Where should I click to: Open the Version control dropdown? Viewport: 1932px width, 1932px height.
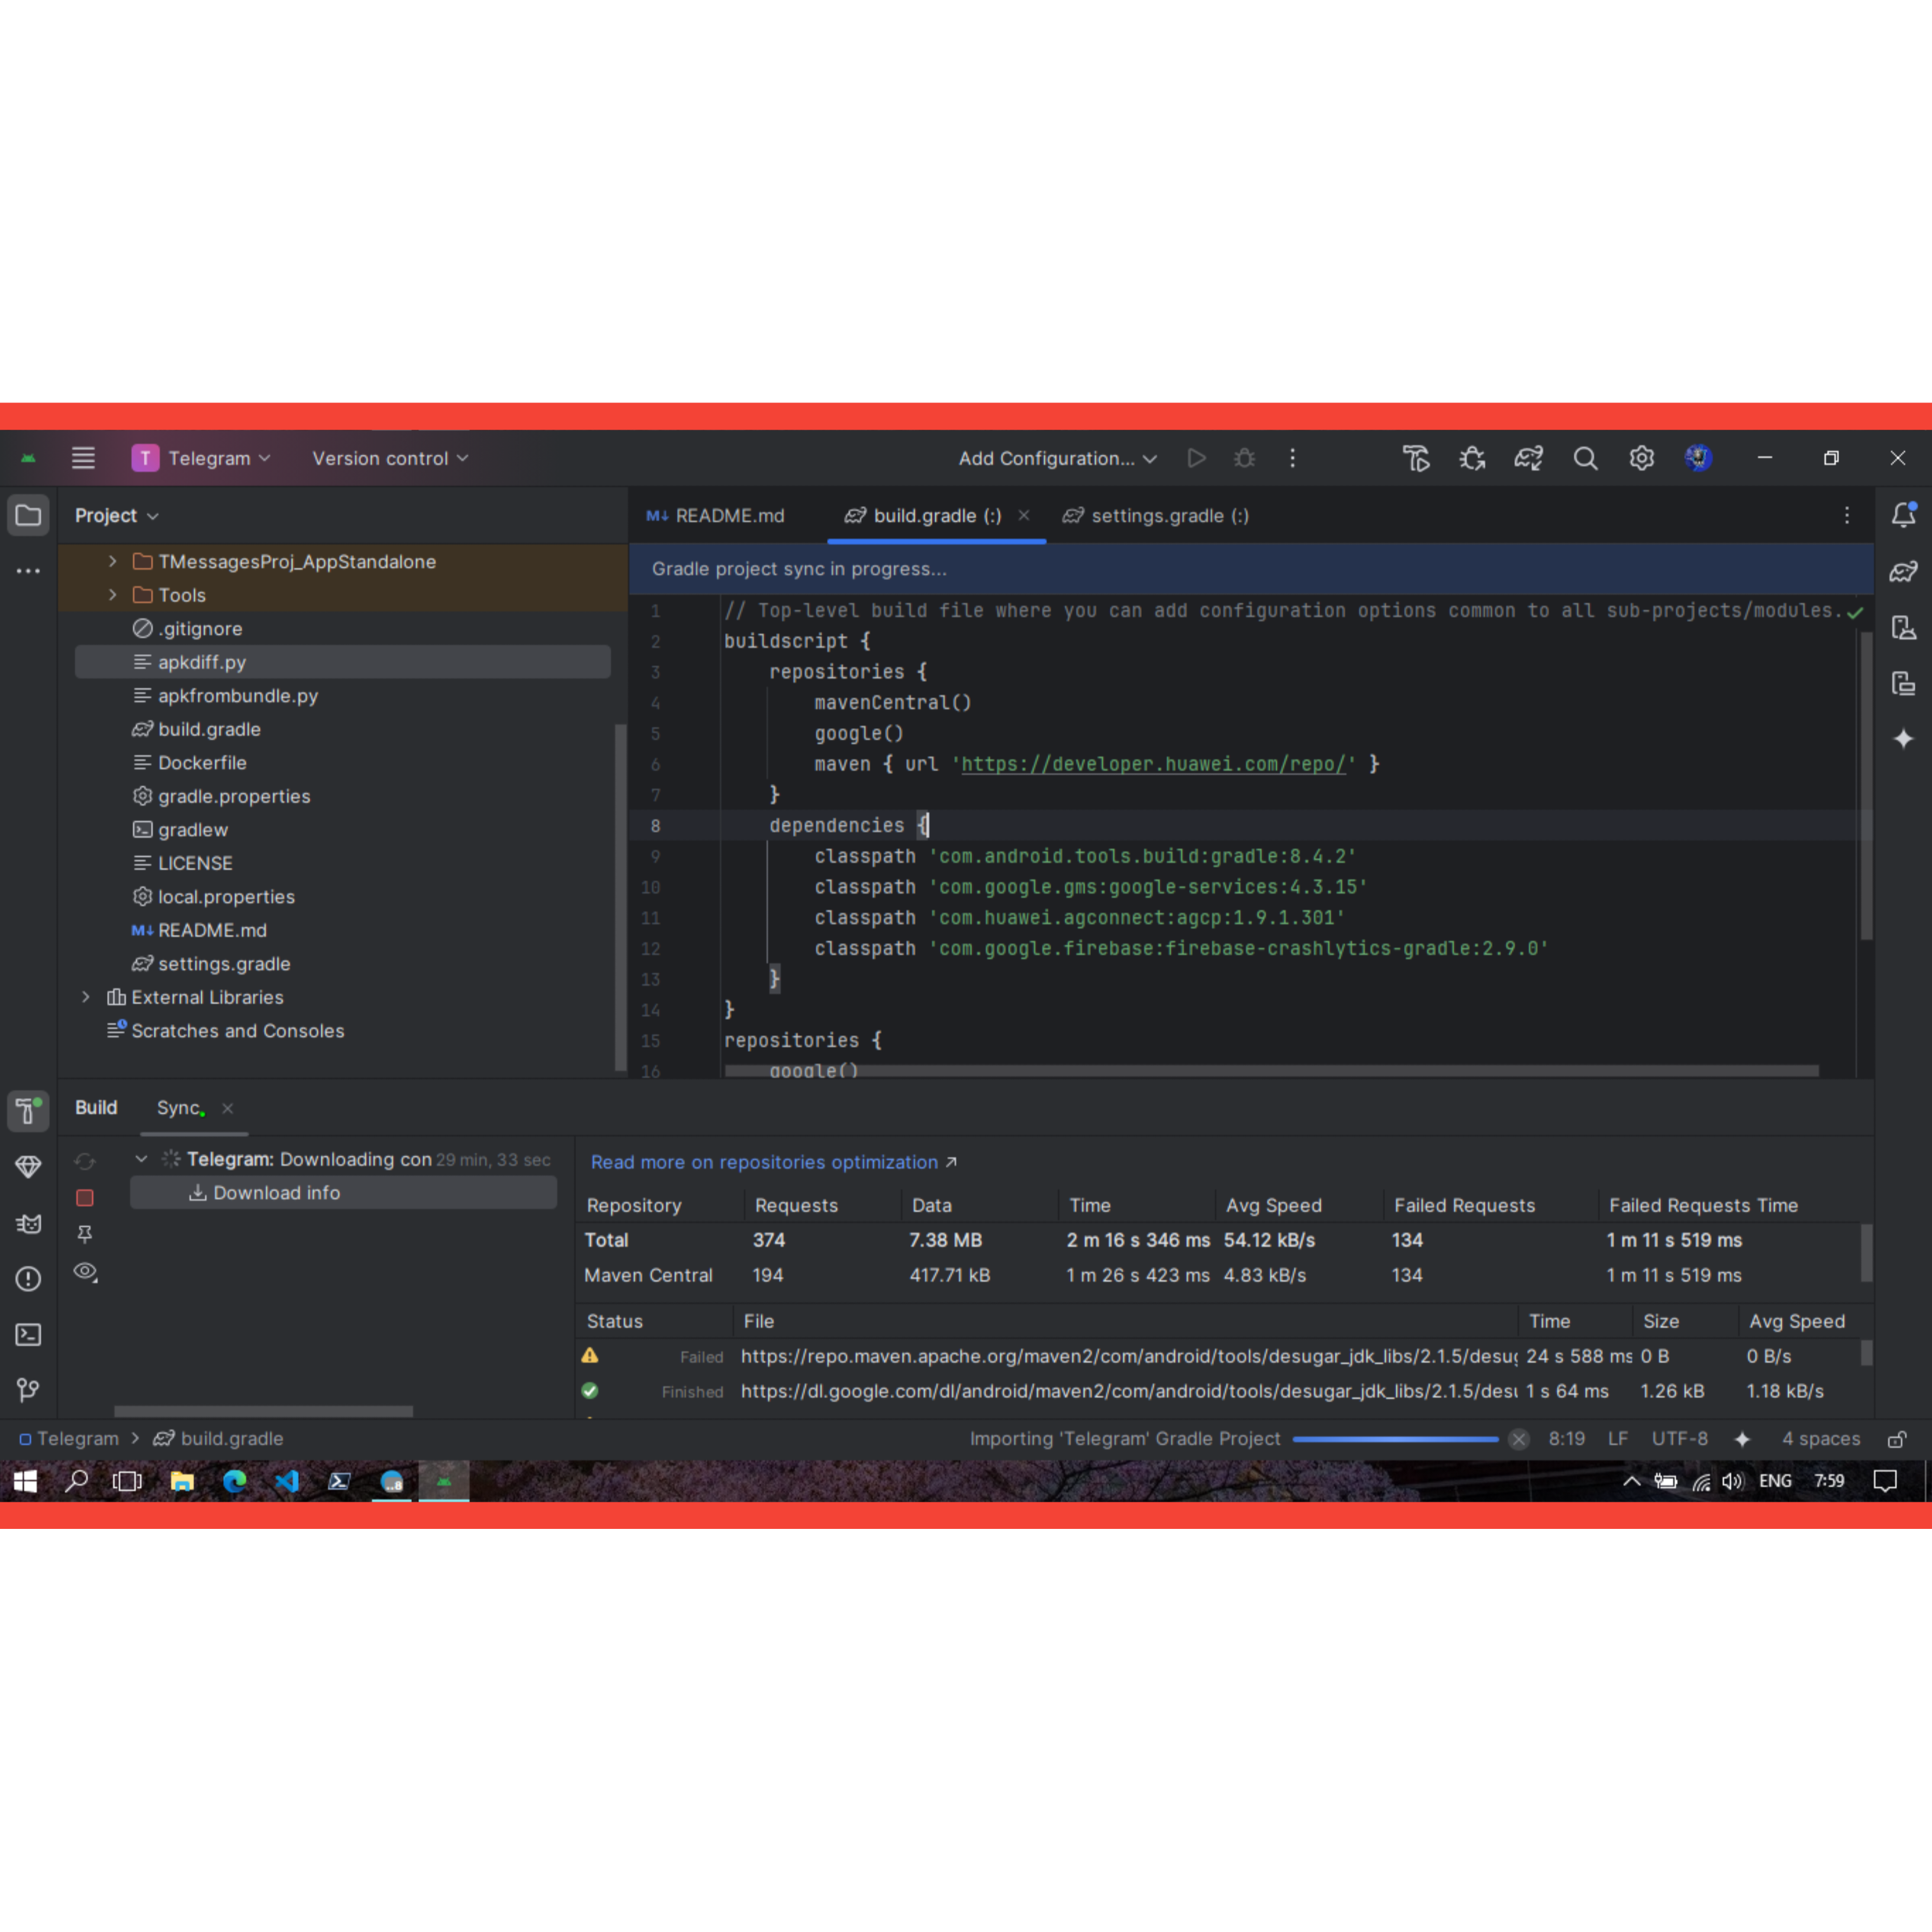pyautogui.click(x=390, y=458)
